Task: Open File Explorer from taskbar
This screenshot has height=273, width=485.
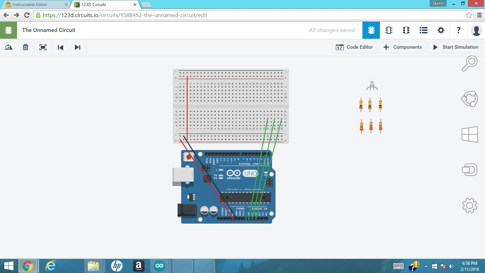Action: pos(93,266)
